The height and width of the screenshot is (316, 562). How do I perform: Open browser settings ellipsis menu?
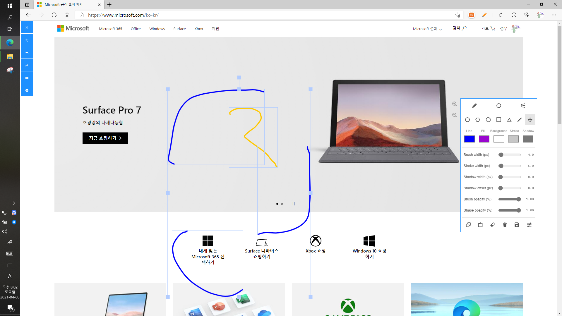(x=554, y=15)
